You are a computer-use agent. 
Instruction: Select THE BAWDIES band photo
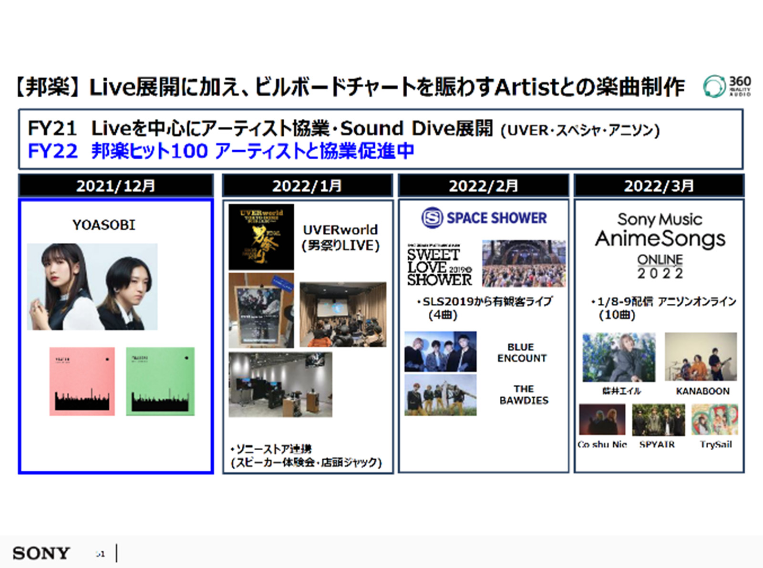440,395
